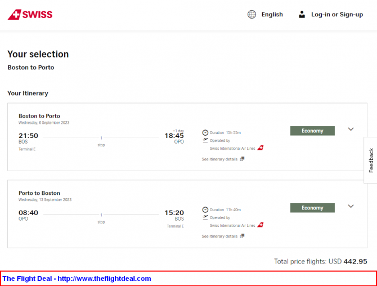This screenshot has height=286, width=377.
Task: Click 'Wednesday, 6 September 2023' date
Action: 44,123
